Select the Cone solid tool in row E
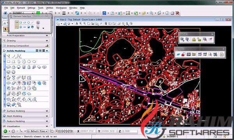The image size is (234, 140). (29, 67)
